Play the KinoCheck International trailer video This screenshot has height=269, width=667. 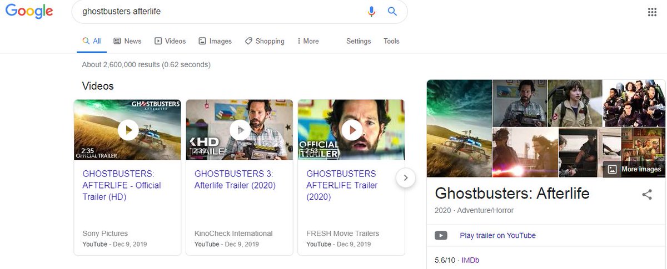(240, 130)
